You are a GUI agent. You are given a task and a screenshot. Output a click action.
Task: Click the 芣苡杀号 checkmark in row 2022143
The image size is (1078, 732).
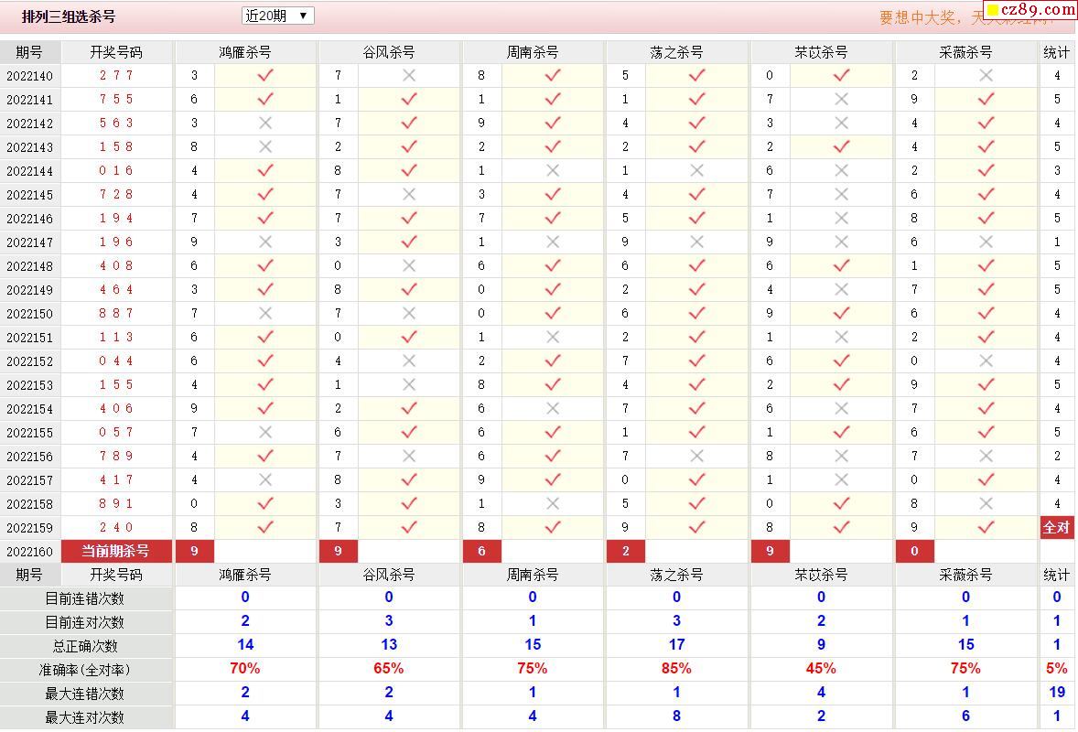click(x=841, y=146)
